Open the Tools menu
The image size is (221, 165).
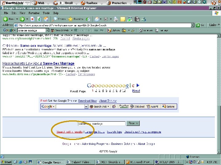click(46, 13)
